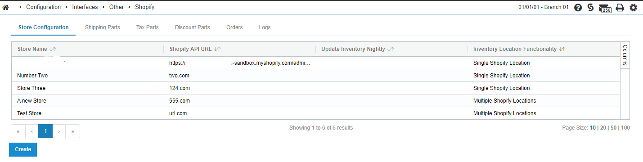The image size is (643, 162).
Task: Select page 1 in pagination
Action: pyautogui.click(x=45, y=131)
